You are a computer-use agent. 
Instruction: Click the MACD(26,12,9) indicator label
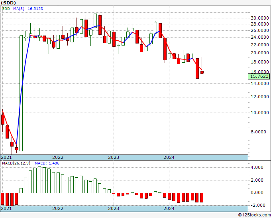[16, 163]
